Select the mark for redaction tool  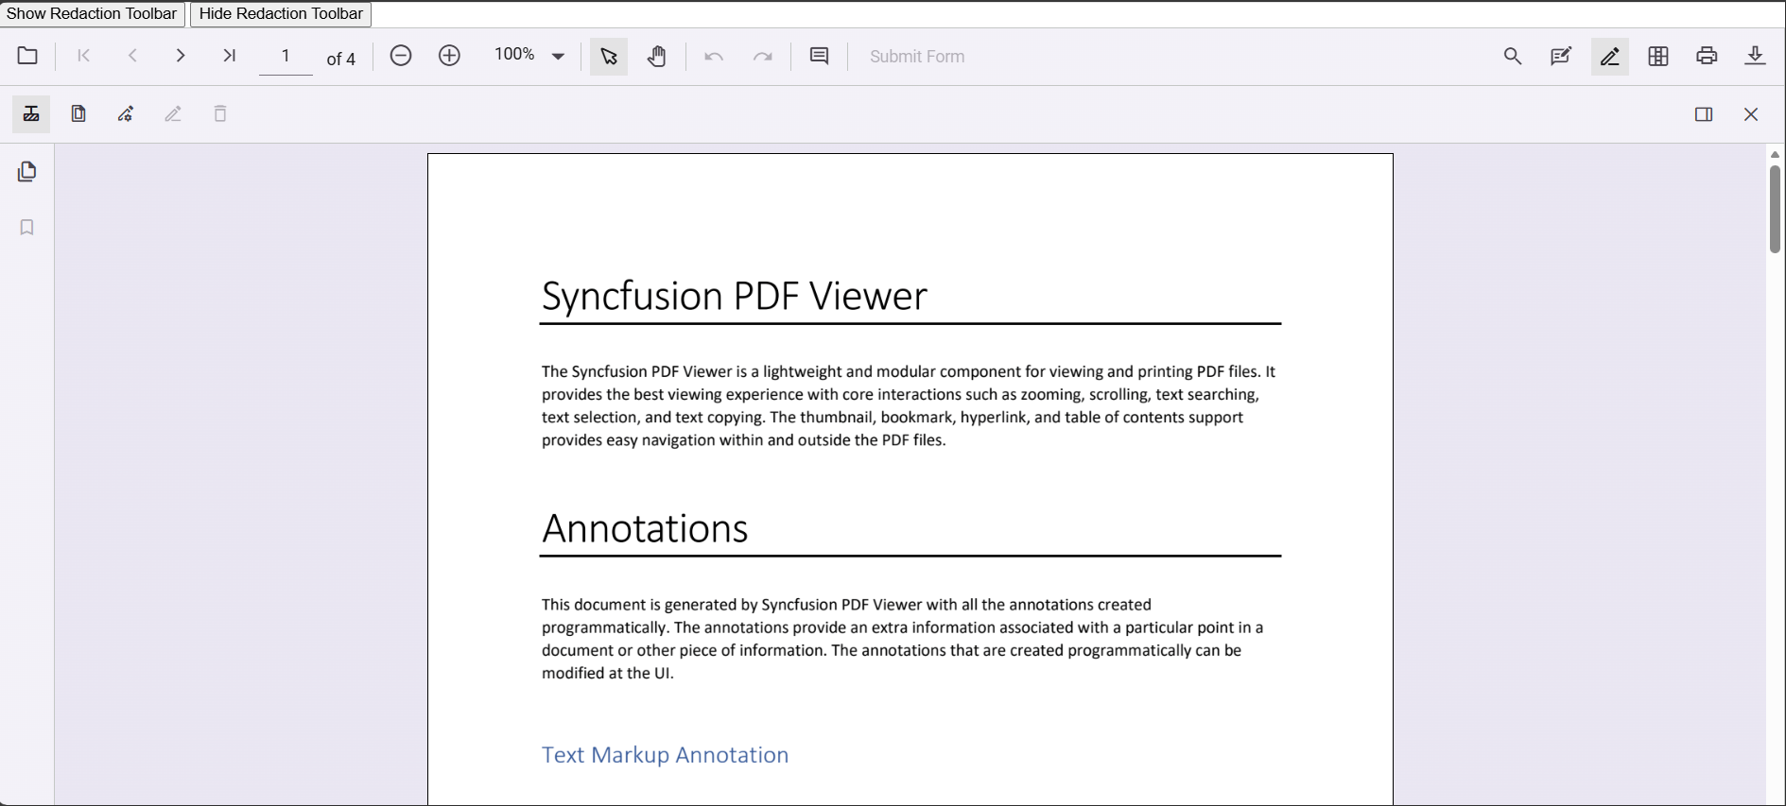point(31,114)
